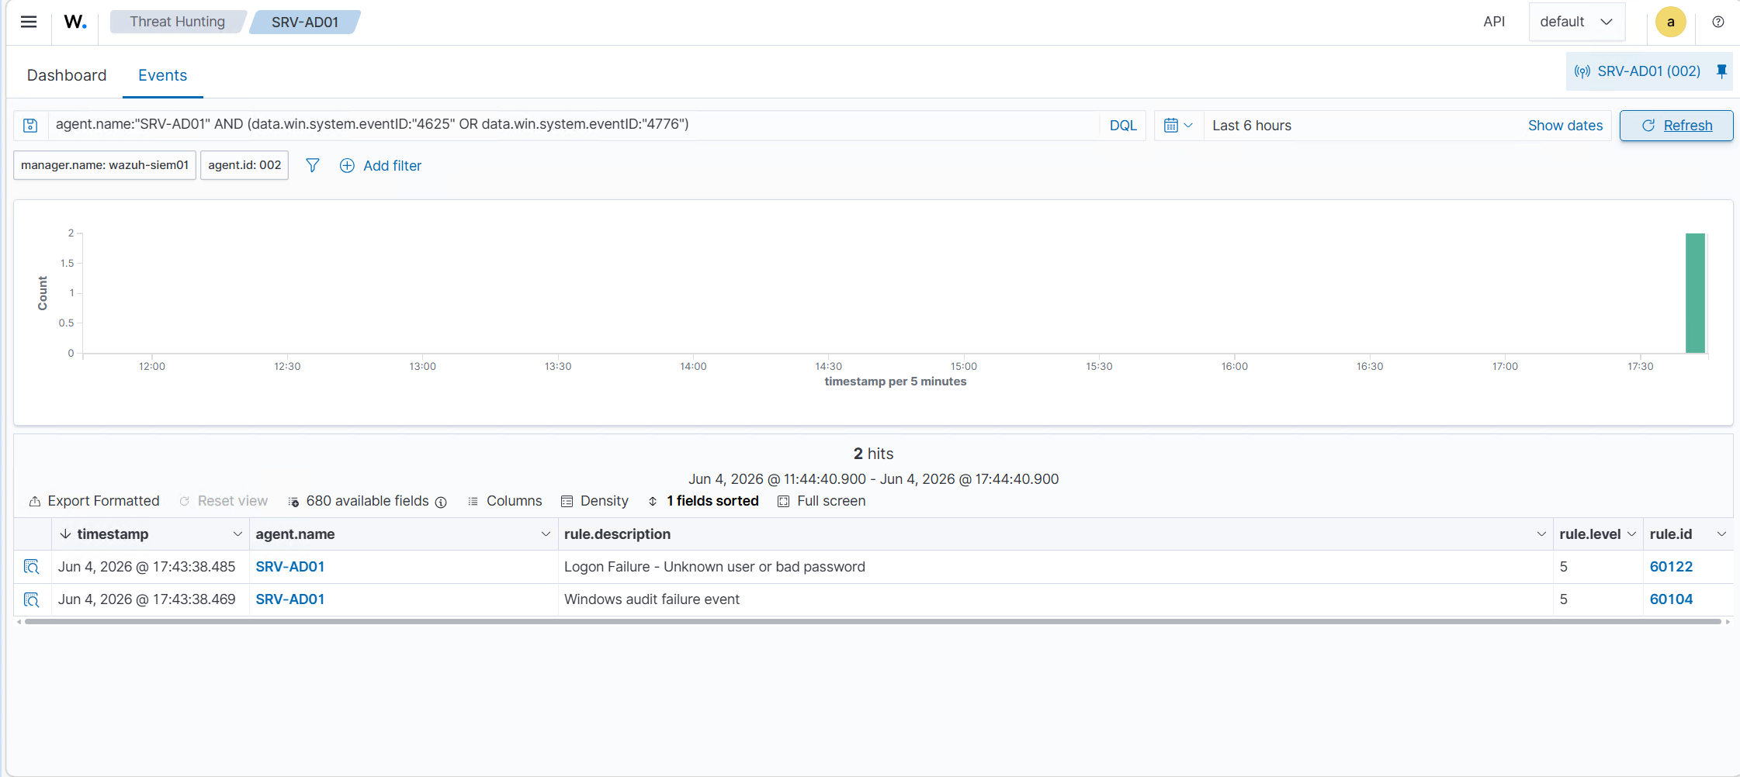Viewport: 1740px width, 777px height.
Task: Open rule.id column options chevron
Action: pos(1721,534)
